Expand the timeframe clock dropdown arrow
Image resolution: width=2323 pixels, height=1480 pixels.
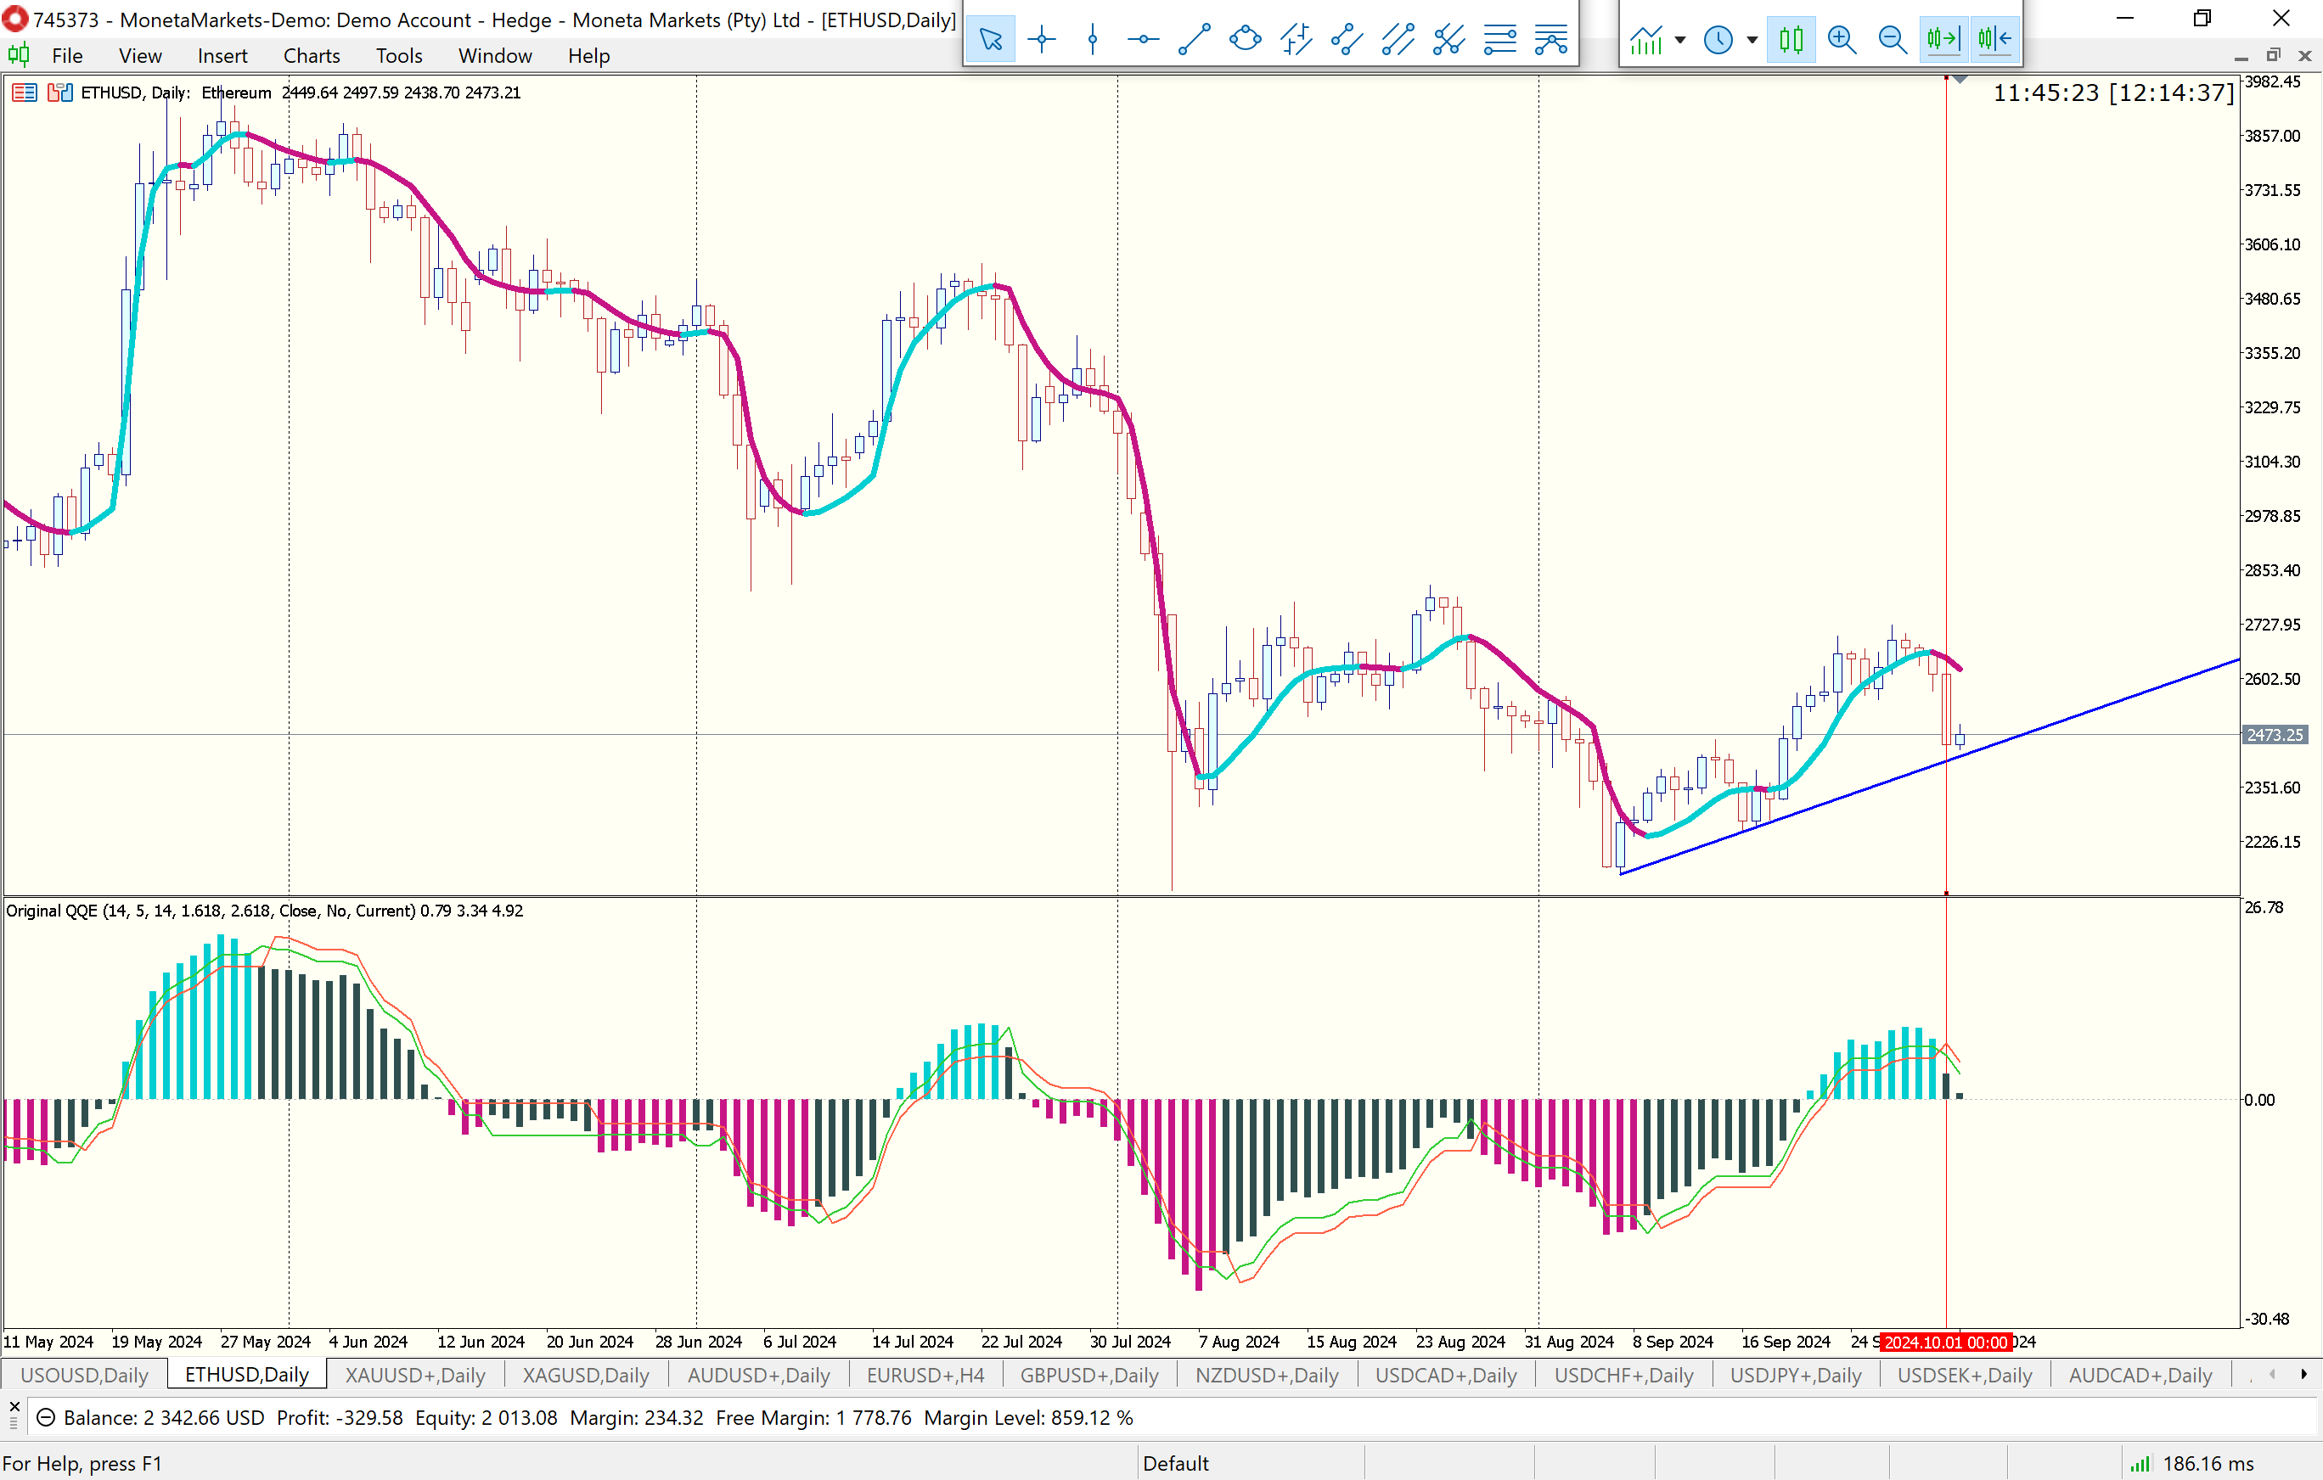pyautogui.click(x=1752, y=40)
